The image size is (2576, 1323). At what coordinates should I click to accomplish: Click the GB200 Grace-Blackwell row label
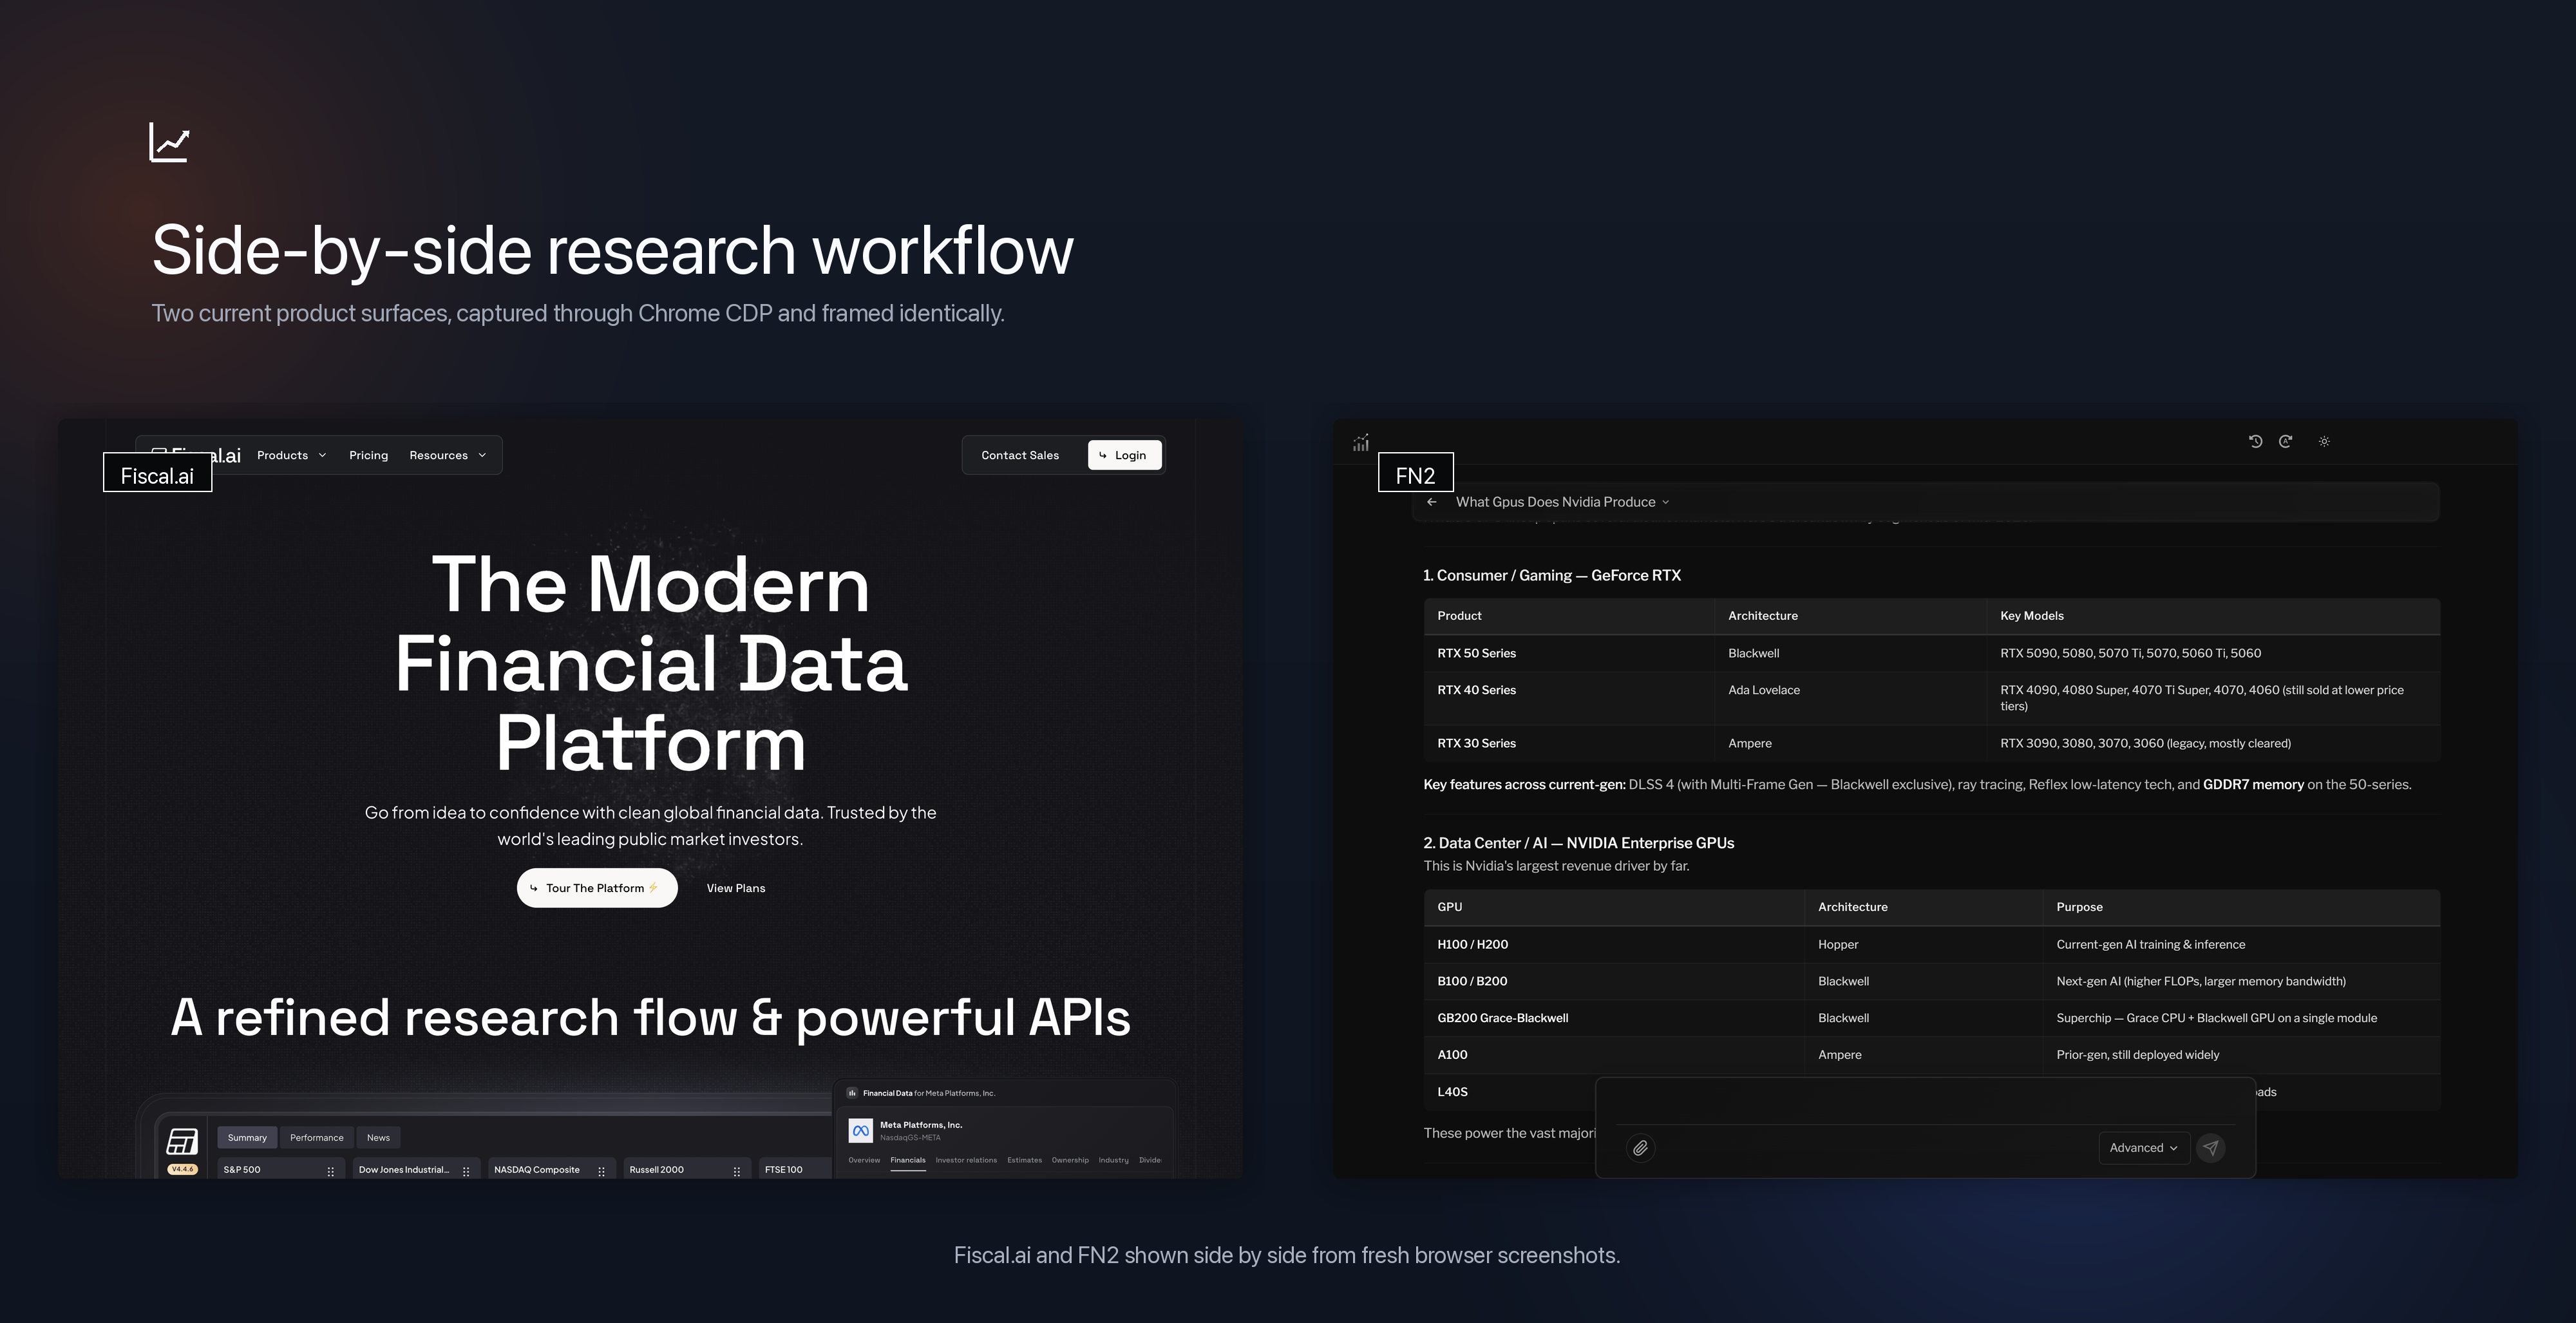pos(1502,1018)
